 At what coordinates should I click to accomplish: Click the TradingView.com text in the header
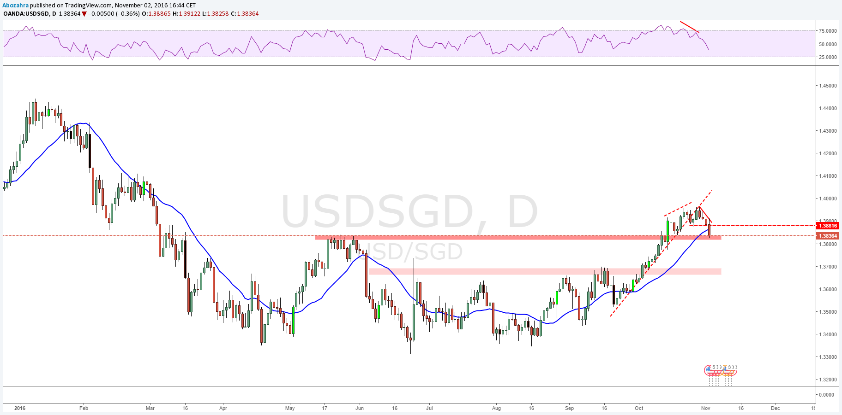[x=87, y=6]
